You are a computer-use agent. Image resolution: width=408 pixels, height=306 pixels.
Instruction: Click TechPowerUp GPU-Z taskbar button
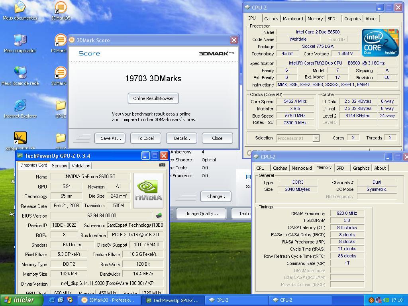point(173,300)
